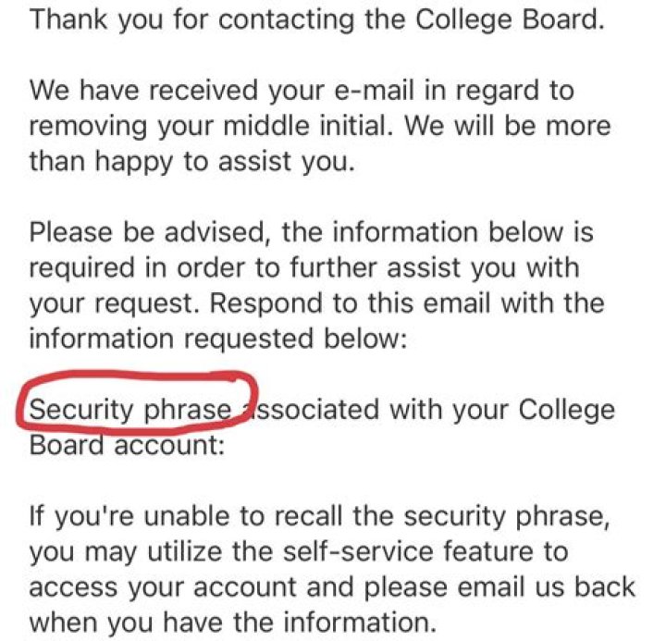
Task: Click the final line 'when you have the information.'
Action: click(x=233, y=623)
